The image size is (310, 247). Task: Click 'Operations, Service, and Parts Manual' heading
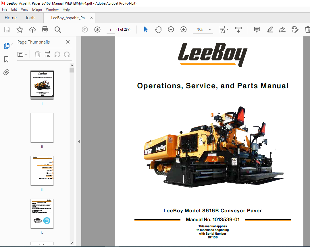(x=213, y=86)
